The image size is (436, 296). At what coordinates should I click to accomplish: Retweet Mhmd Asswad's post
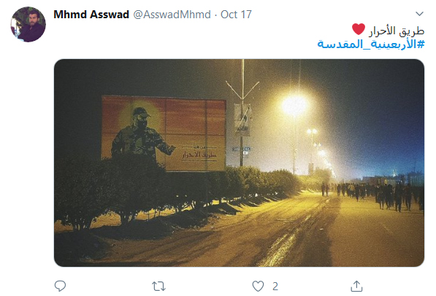158,286
